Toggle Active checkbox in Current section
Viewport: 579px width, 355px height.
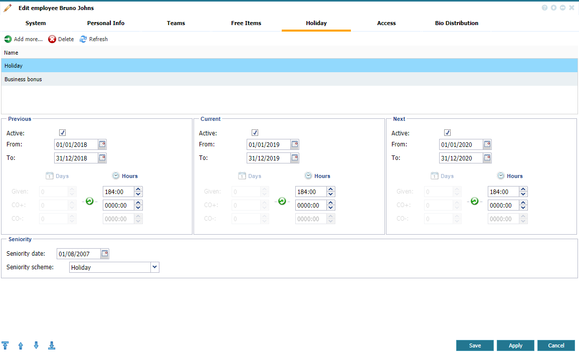[x=255, y=133]
